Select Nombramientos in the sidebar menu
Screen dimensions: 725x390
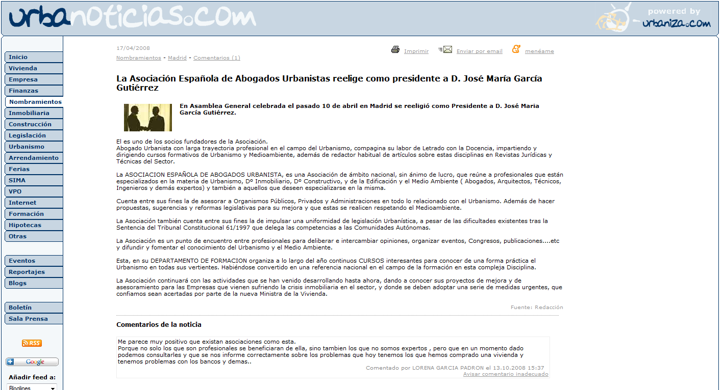35,102
